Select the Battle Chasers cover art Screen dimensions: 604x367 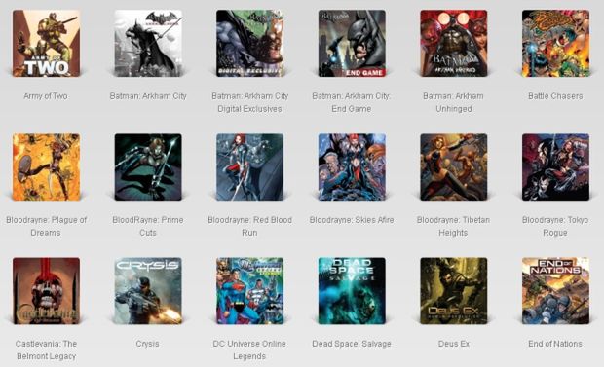point(555,44)
